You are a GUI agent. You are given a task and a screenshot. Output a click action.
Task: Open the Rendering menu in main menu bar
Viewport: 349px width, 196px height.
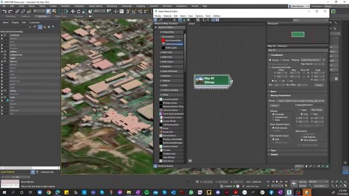(112, 6)
